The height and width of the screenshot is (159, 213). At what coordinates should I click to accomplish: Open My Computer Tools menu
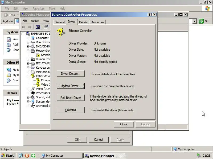coord(52,8)
